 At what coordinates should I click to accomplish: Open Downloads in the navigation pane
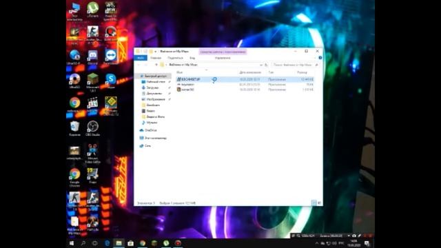(152, 87)
